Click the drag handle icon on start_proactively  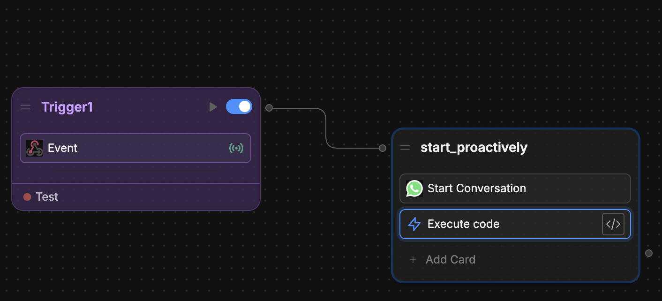(x=405, y=147)
